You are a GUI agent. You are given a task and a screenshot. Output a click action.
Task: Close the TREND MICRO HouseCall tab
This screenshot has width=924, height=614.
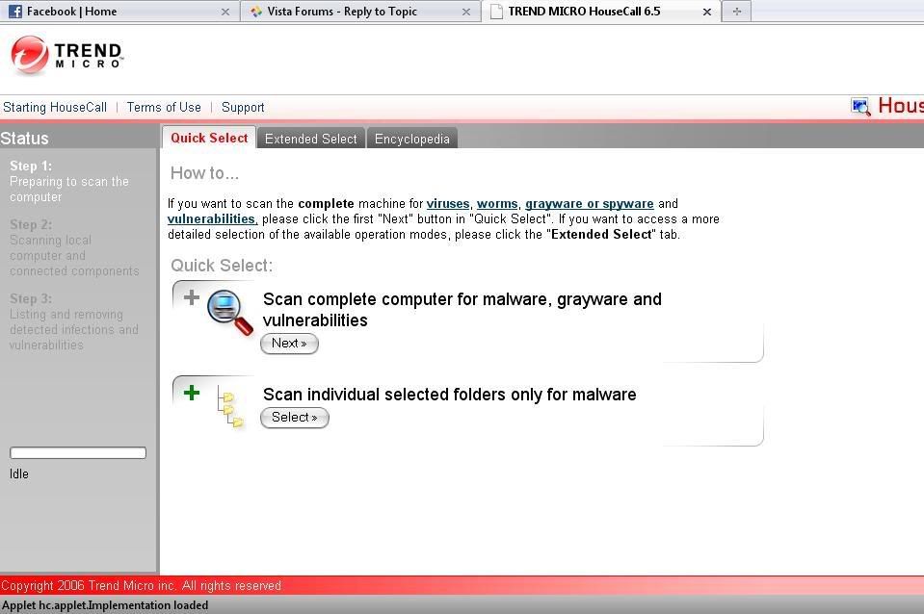coord(707,12)
